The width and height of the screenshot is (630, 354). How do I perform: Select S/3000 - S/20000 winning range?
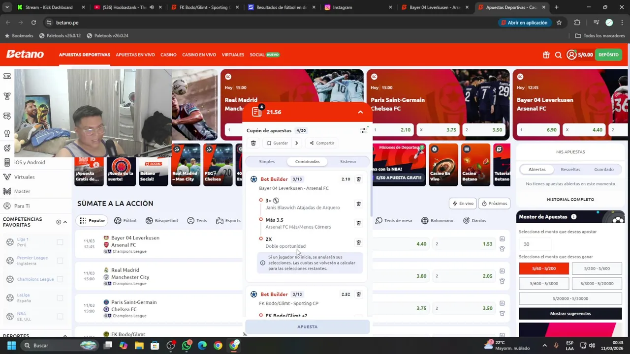pos(597,284)
